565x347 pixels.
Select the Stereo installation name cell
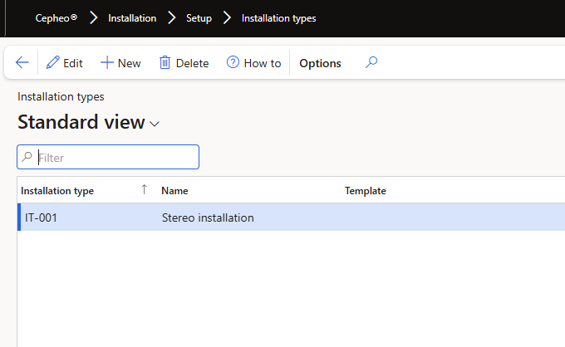coord(208,218)
